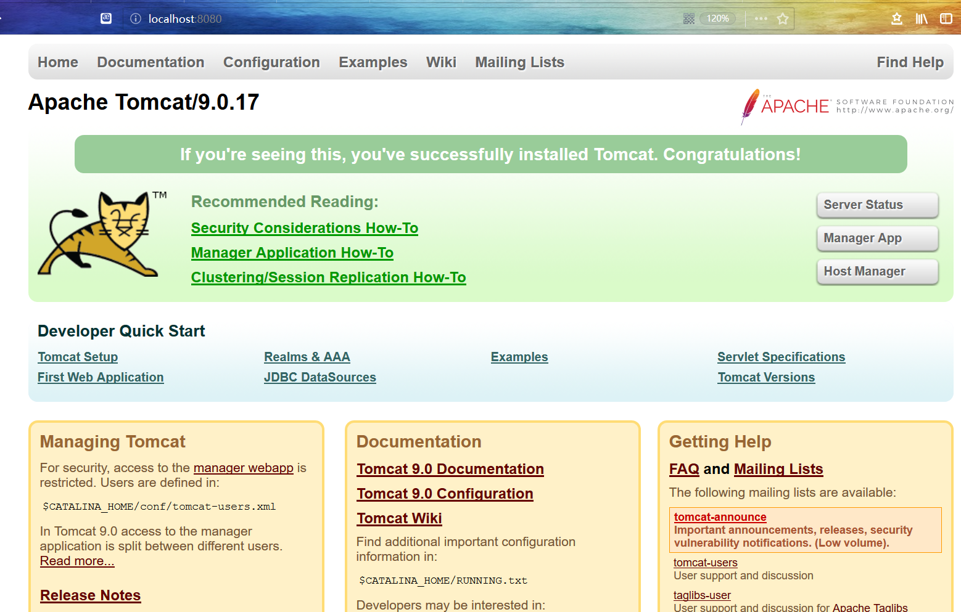Open Servlet Specifications link
The height and width of the screenshot is (612, 961).
coord(782,357)
